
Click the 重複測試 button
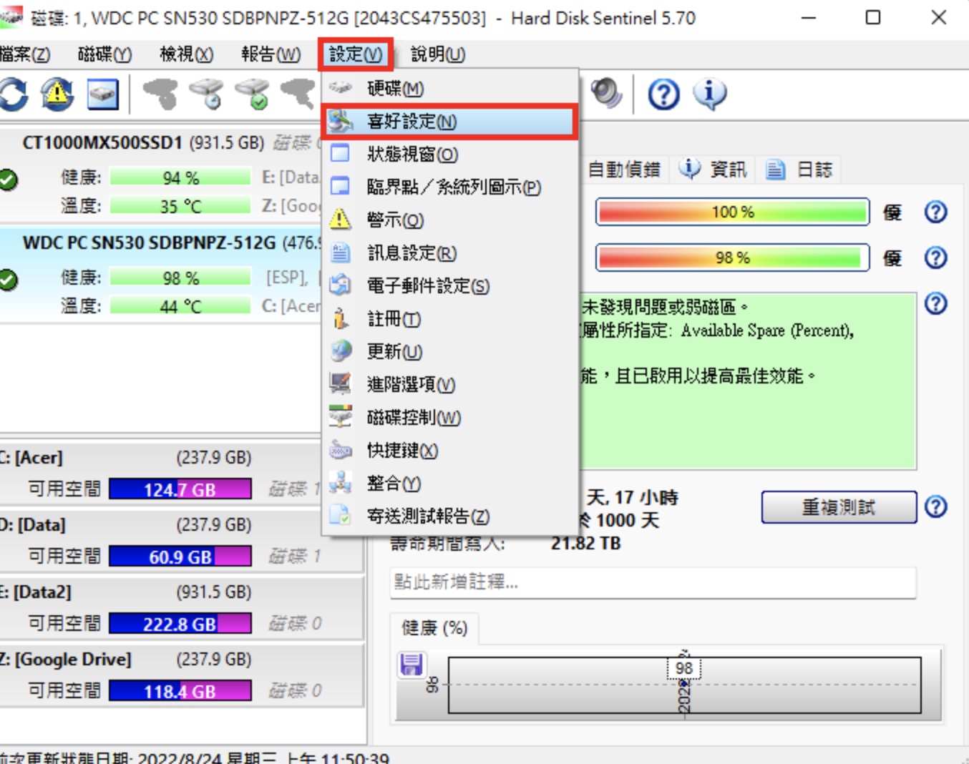[839, 507]
